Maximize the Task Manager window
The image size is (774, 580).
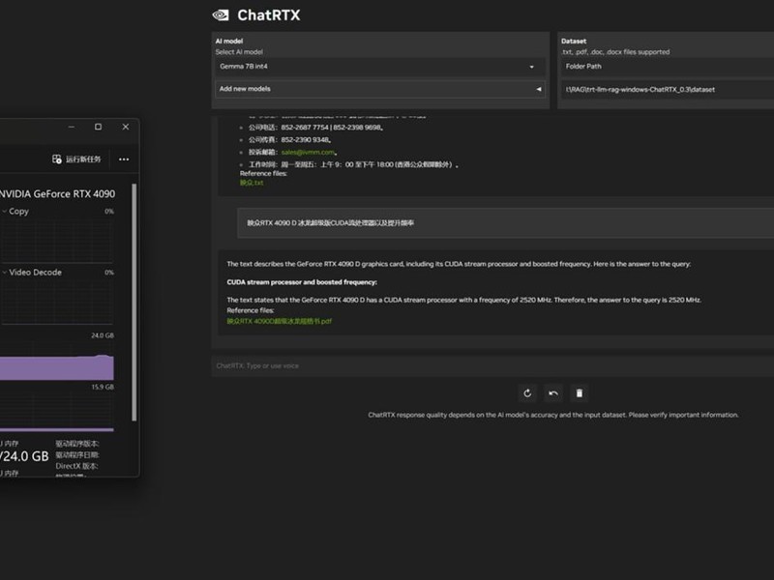pyautogui.click(x=99, y=127)
